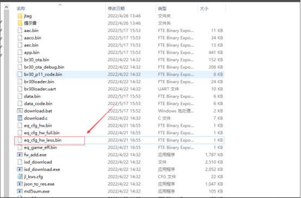Select the aaco.bin file icon
The width and height of the screenshot is (301, 198).
pos(20,38)
